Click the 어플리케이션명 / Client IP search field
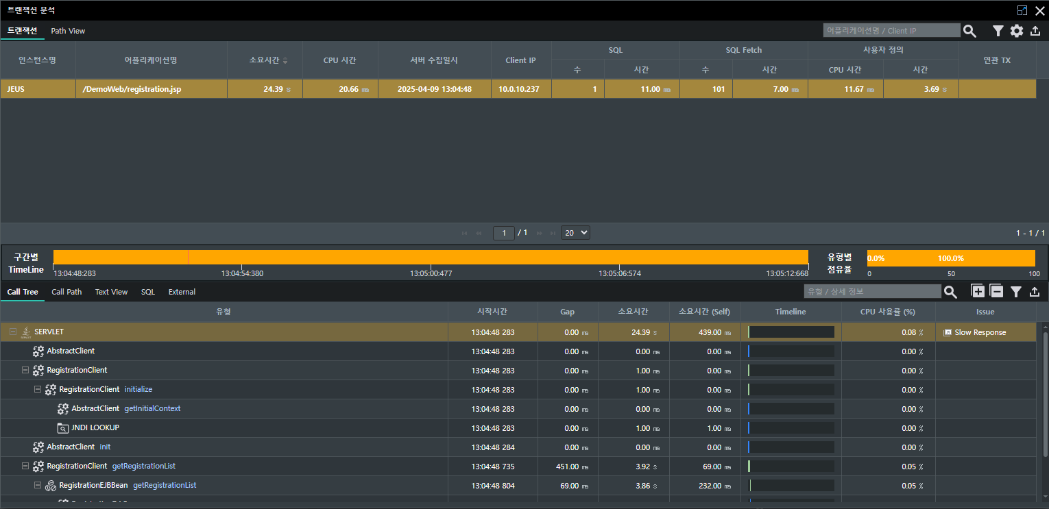The height and width of the screenshot is (509, 1049). (x=892, y=31)
